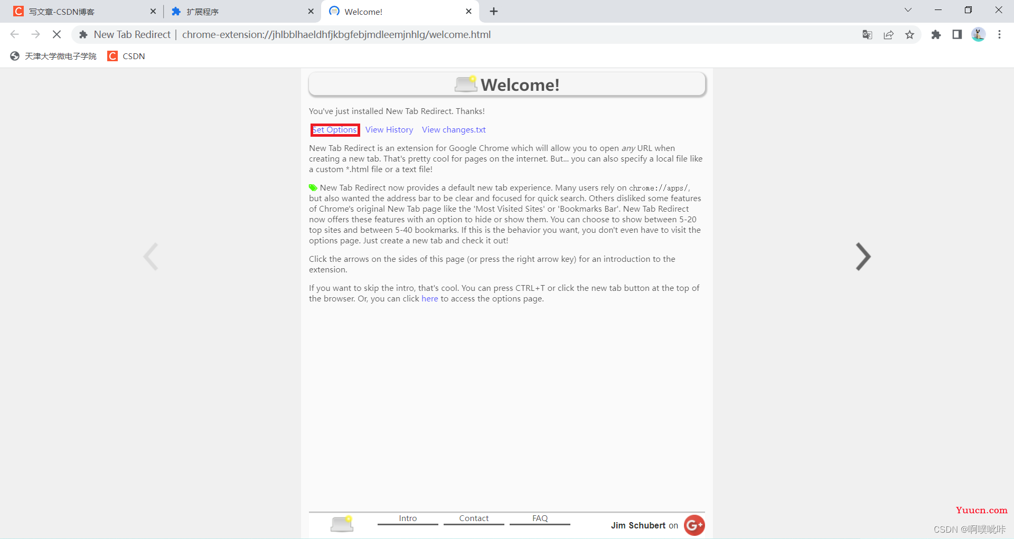The width and height of the screenshot is (1014, 539).
Task: Click the Set Options link
Action: click(x=335, y=130)
